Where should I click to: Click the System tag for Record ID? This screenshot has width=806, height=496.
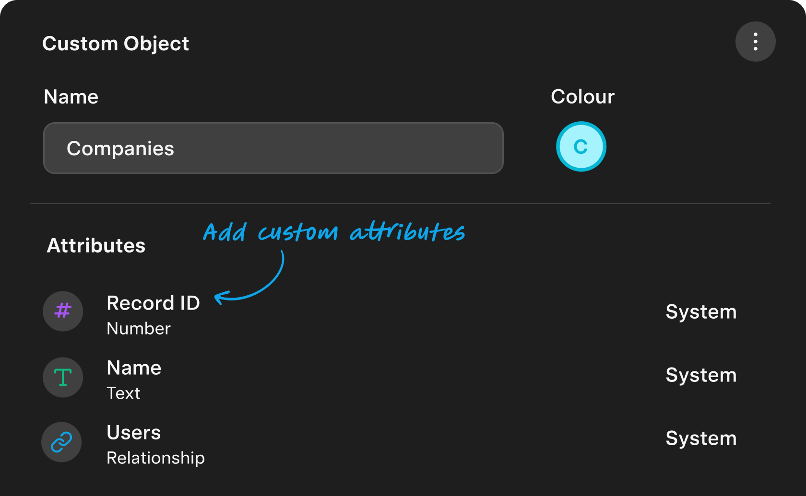coord(701,312)
